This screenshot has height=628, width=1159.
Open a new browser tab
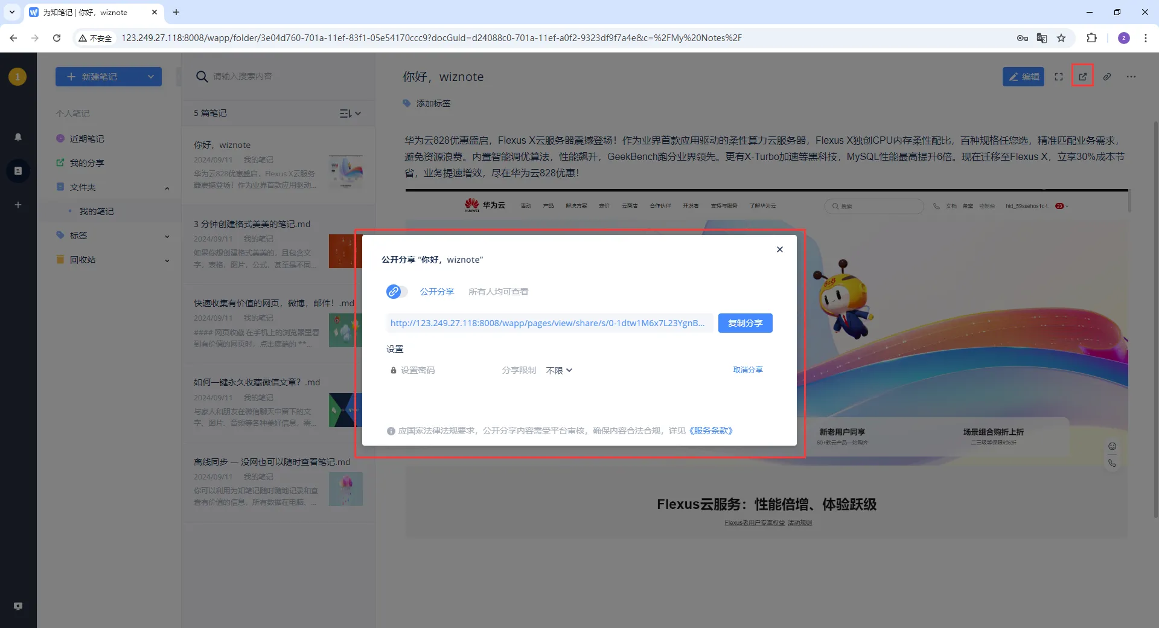coord(176,12)
